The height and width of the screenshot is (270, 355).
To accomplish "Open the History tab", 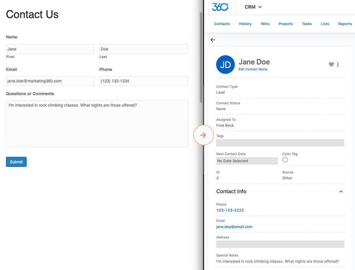I will coord(245,24).
